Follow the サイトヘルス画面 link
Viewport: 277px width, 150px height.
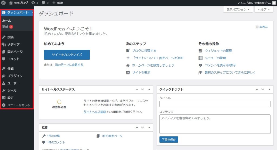tap(95, 112)
